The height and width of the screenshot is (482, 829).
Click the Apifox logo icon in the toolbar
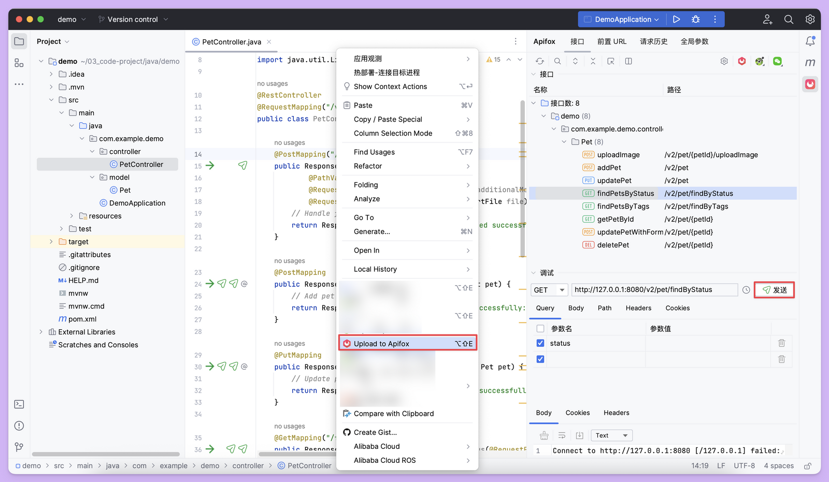tap(741, 61)
